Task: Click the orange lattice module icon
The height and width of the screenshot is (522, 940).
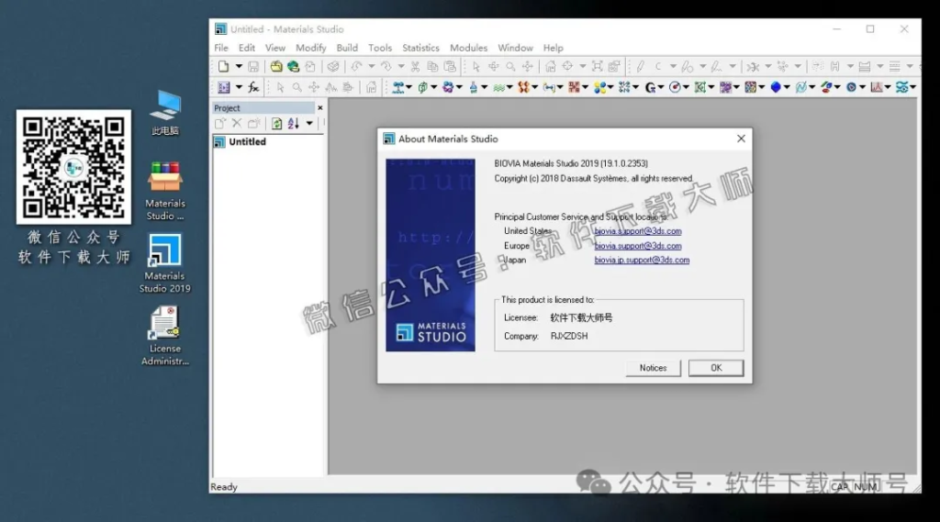Action: 524,87
